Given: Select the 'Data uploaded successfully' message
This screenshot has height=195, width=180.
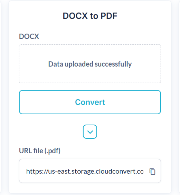Looking at the screenshot, I should tap(90, 64).
